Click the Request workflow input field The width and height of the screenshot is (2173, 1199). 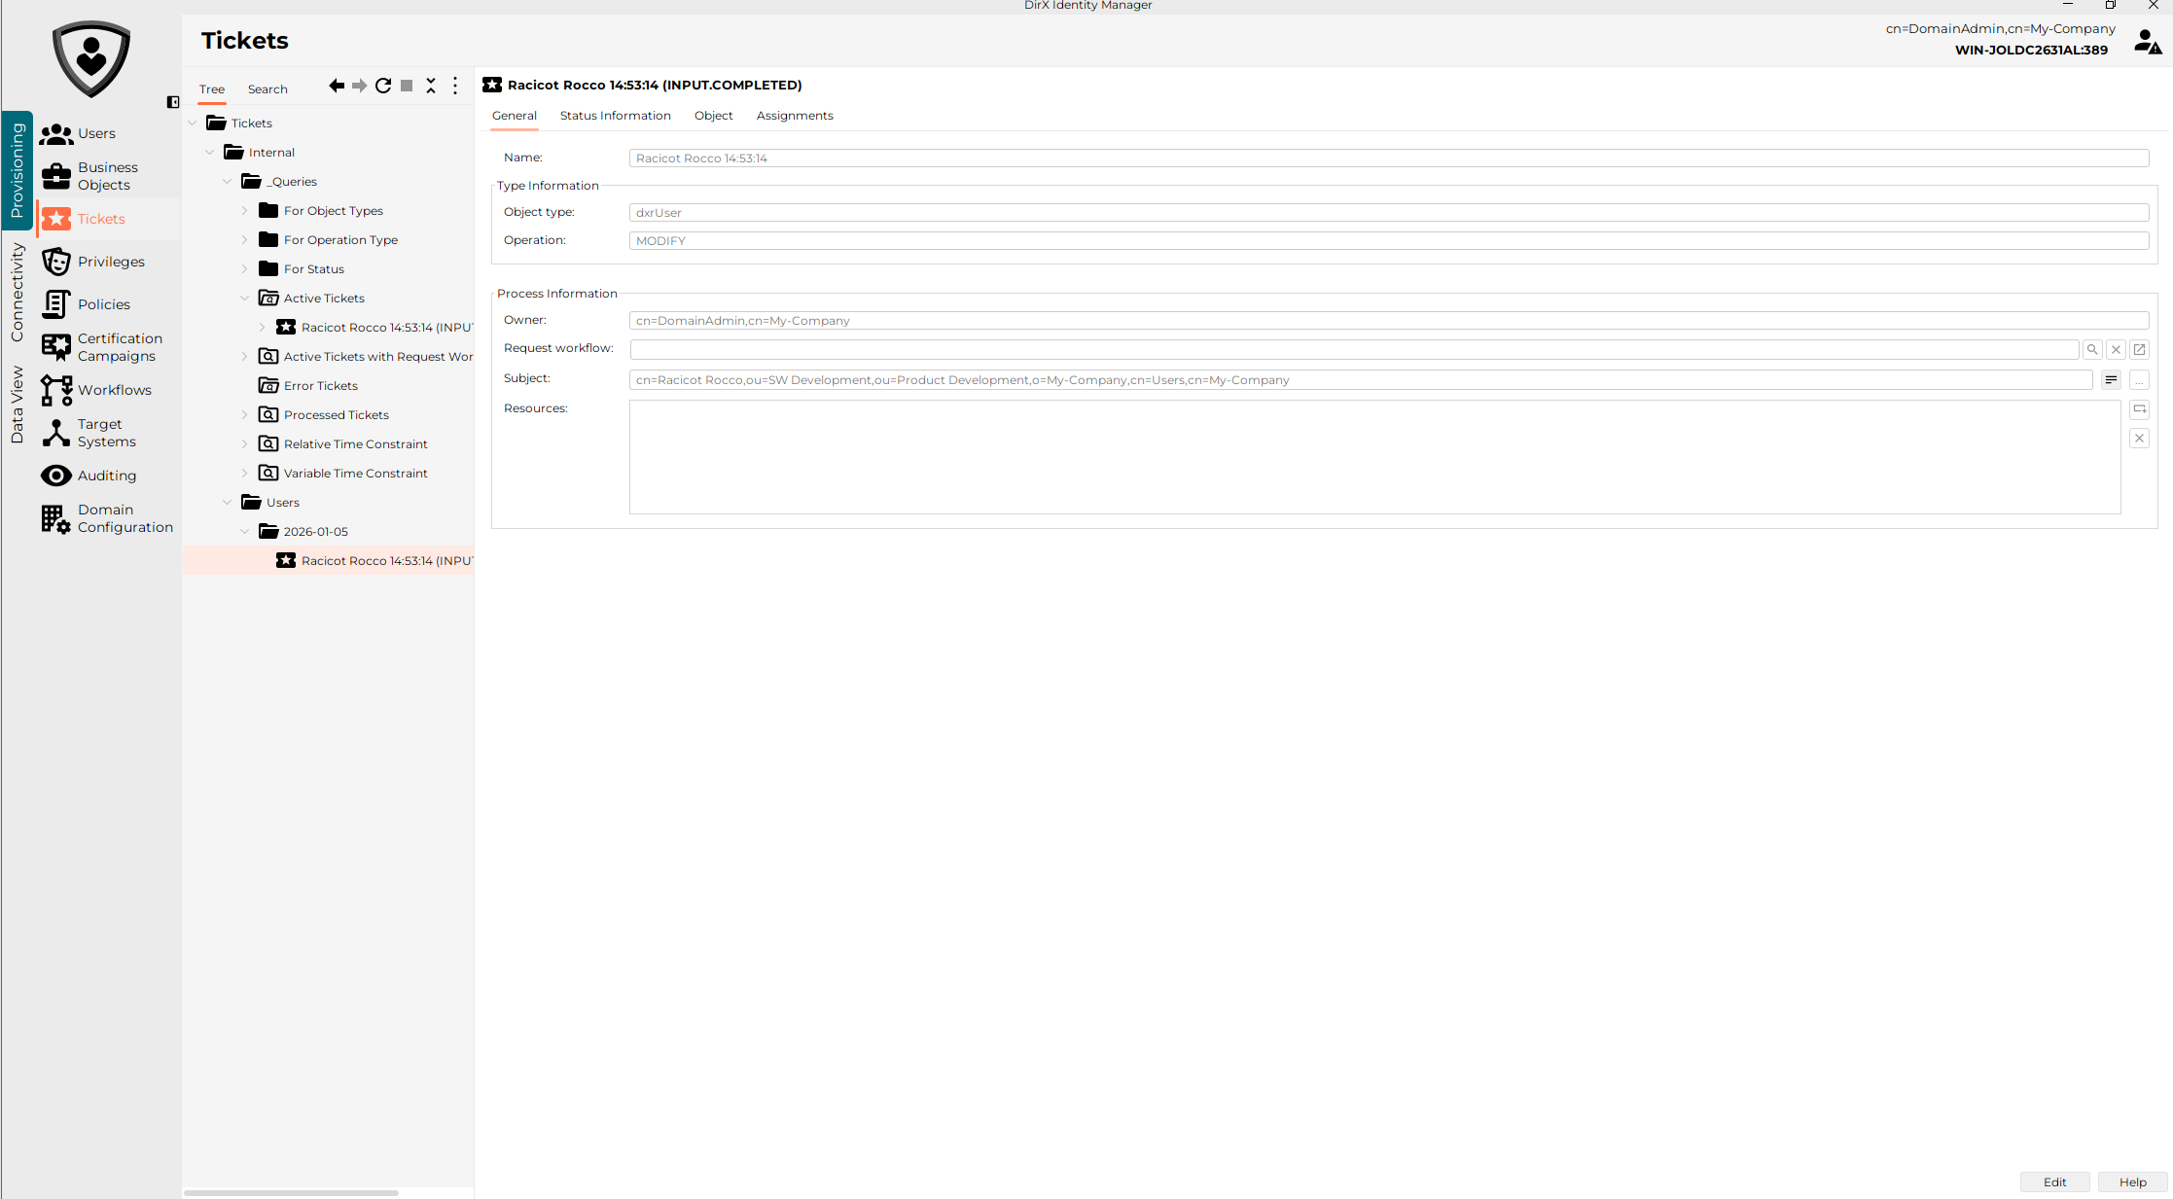point(1354,349)
